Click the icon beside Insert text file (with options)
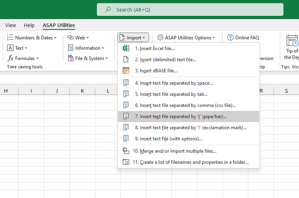The image size is (299, 198). (126, 138)
